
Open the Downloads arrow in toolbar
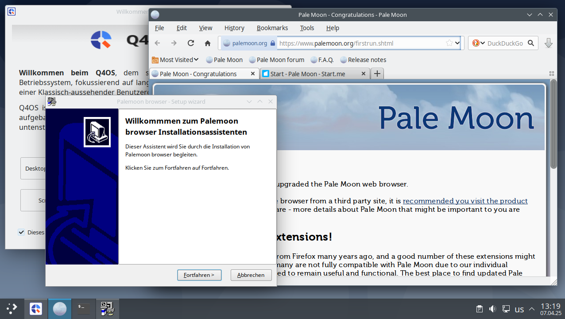point(548,43)
